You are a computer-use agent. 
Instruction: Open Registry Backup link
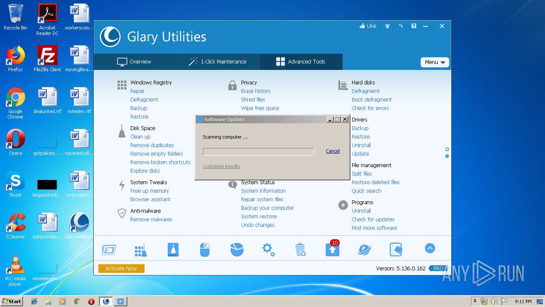pyautogui.click(x=138, y=108)
